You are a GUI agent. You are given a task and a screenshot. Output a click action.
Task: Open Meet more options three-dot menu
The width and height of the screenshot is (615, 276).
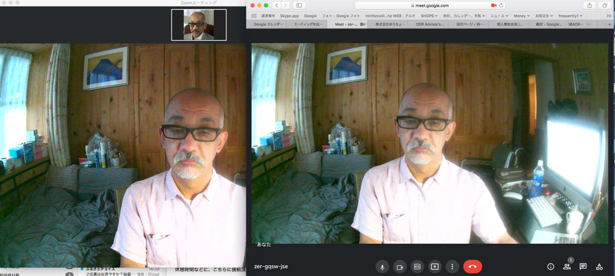452,266
